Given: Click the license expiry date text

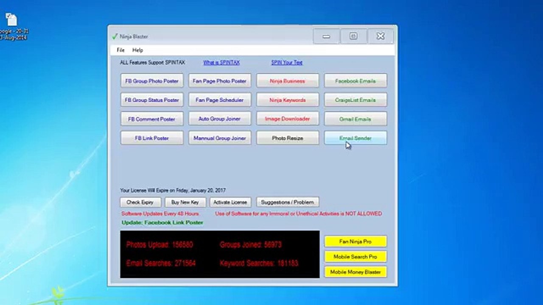Looking at the screenshot, I should point(173,191).
